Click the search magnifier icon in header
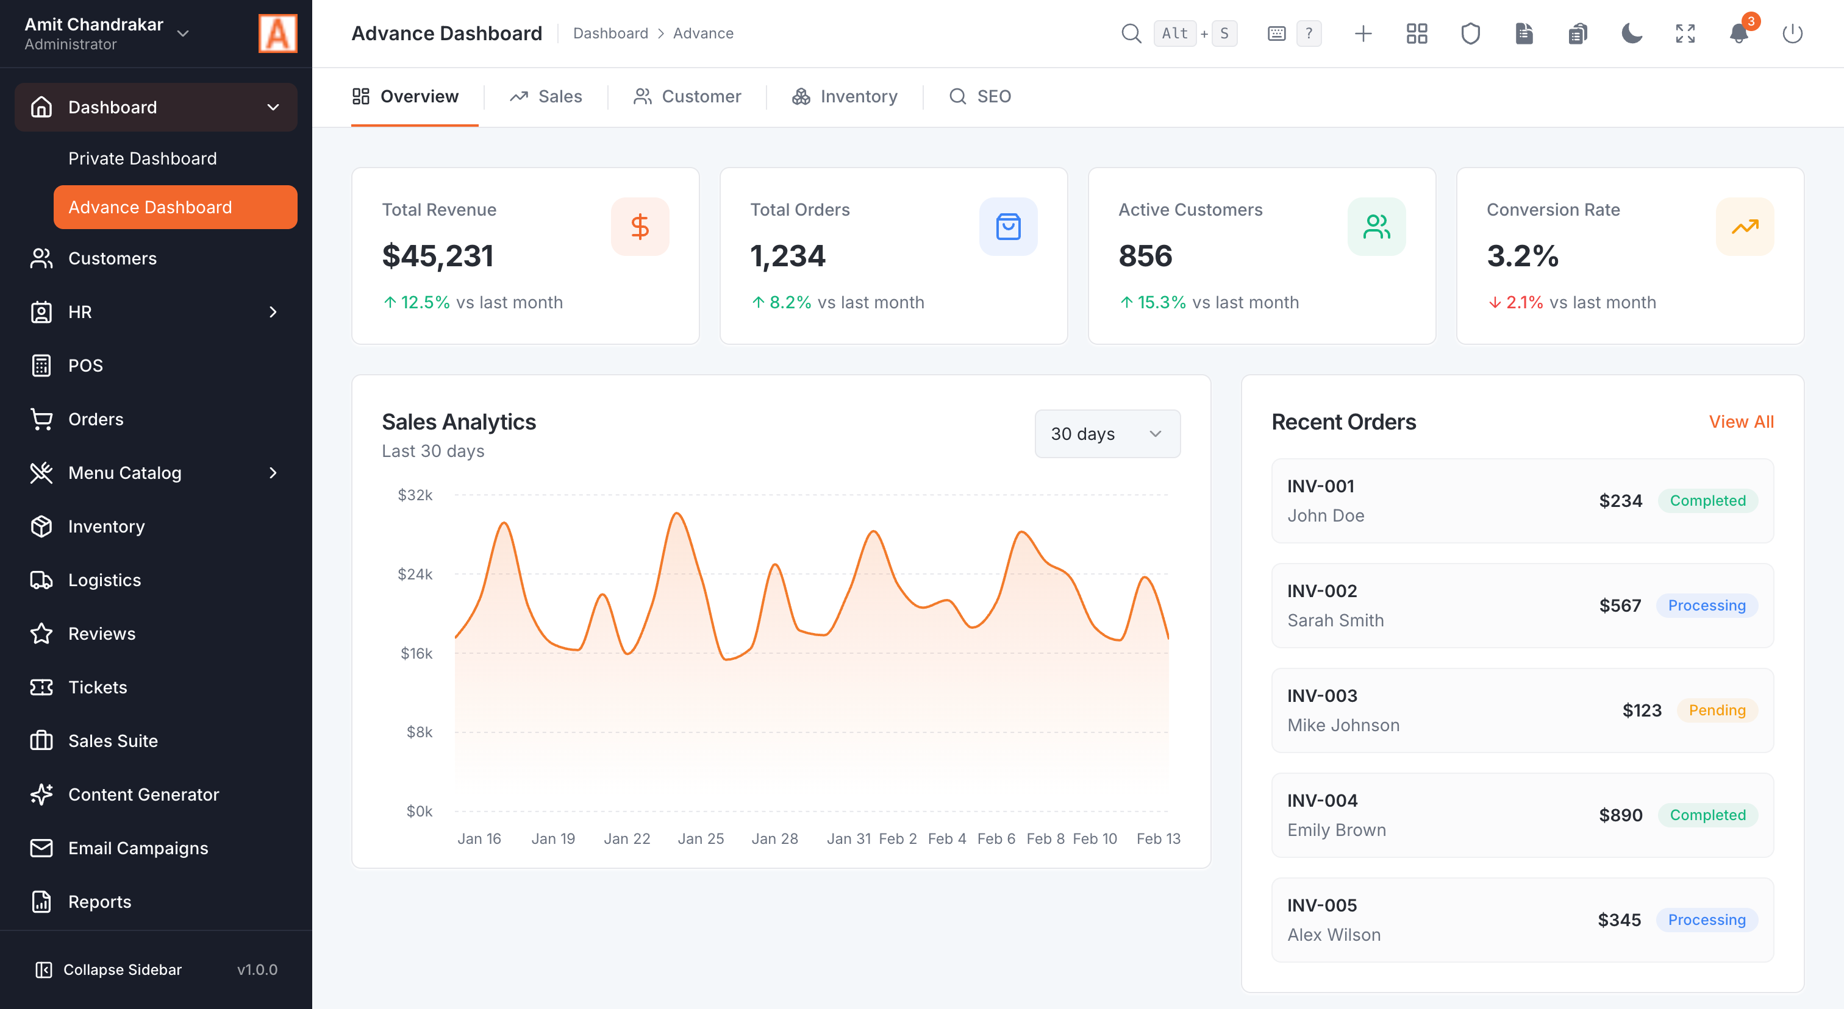1844x1009 pixels. (x=1131, y=34)
